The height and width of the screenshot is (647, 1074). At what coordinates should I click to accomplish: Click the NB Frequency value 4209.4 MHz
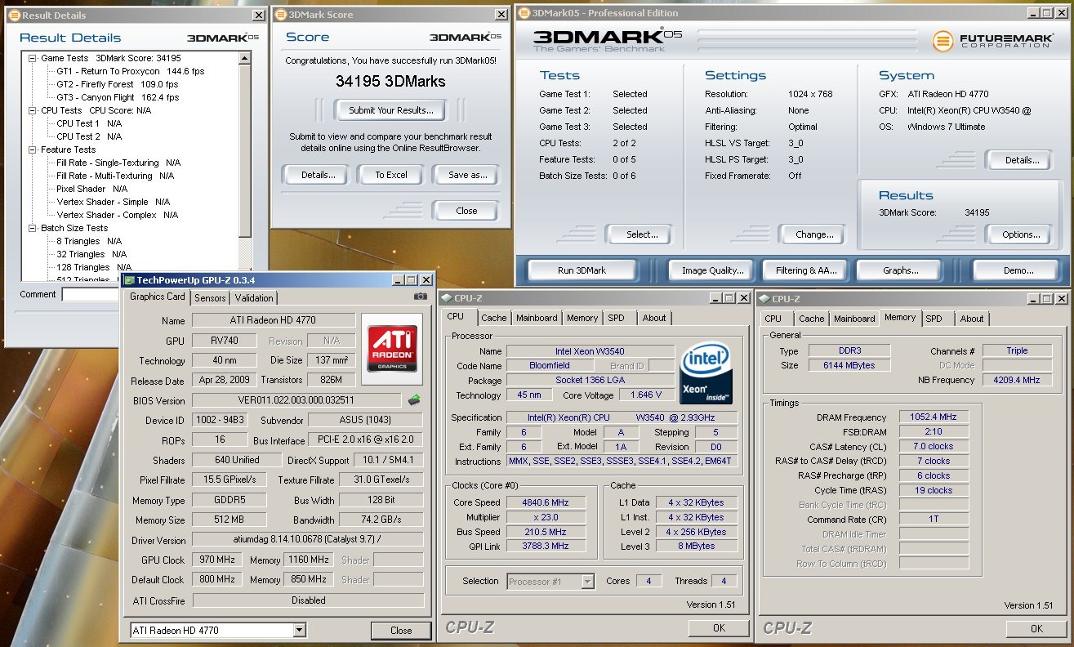(x=1017, y=380)
